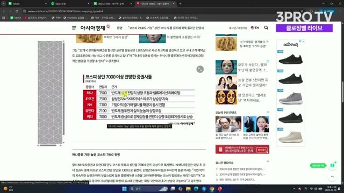Image resolution: width=344 pixels, height=193 pixels.
Task: Open the recommended content balding man thumbnail
Action: tap(228, 124)
